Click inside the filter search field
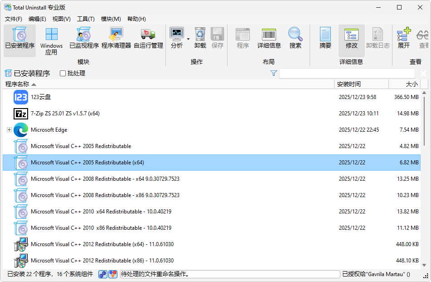The height and width of the screenshot is (282, 431). [x=347, y=74]
